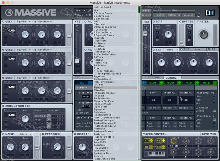This screenshot has height=161, width=220.
Task: Click the Save MIDI button
Action: (x=209, y=134)
